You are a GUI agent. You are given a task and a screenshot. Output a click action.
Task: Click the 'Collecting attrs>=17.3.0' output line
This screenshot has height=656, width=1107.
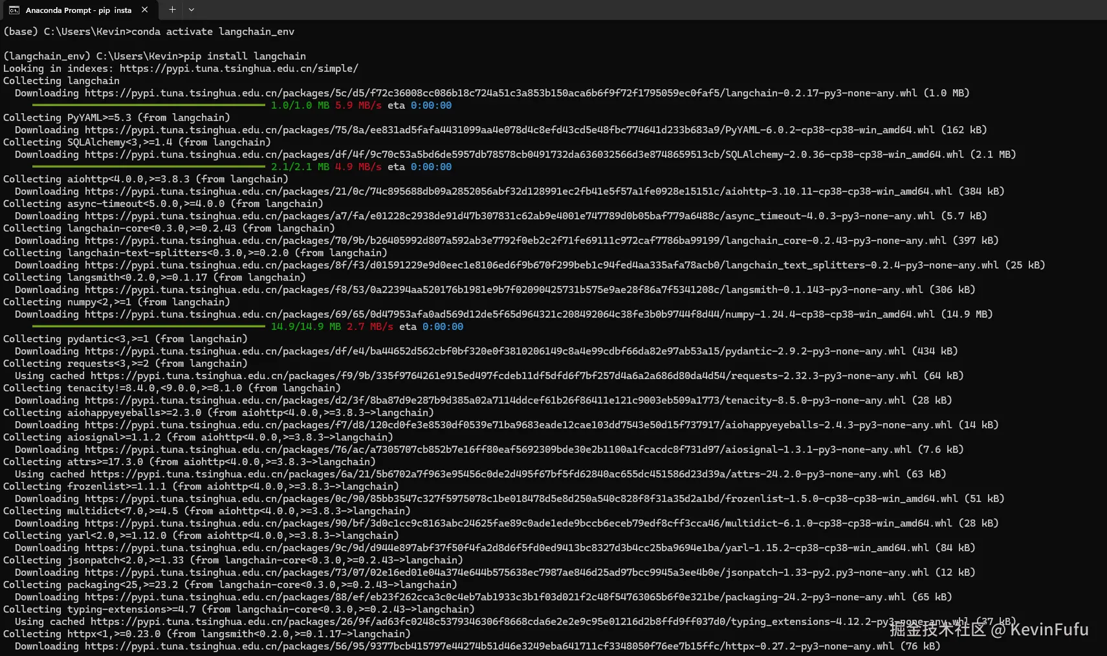coord(190,462)
